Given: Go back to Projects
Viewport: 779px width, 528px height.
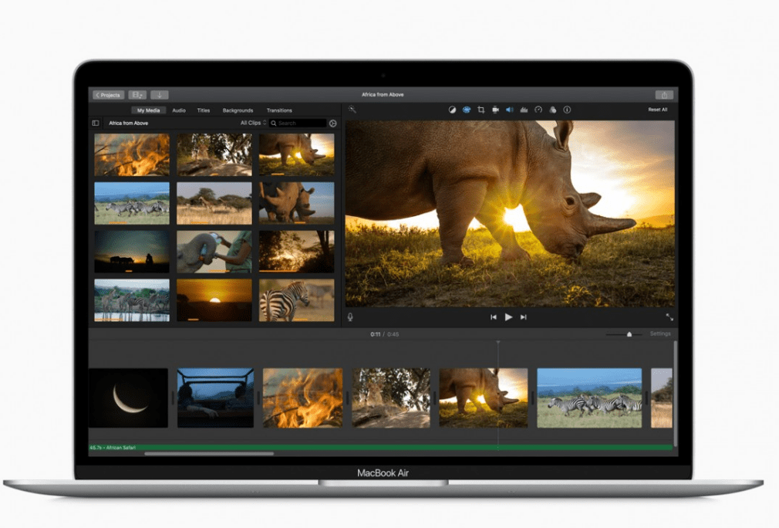Looking at the screenshot, I should pyautogui.click(x=108, y=95).
